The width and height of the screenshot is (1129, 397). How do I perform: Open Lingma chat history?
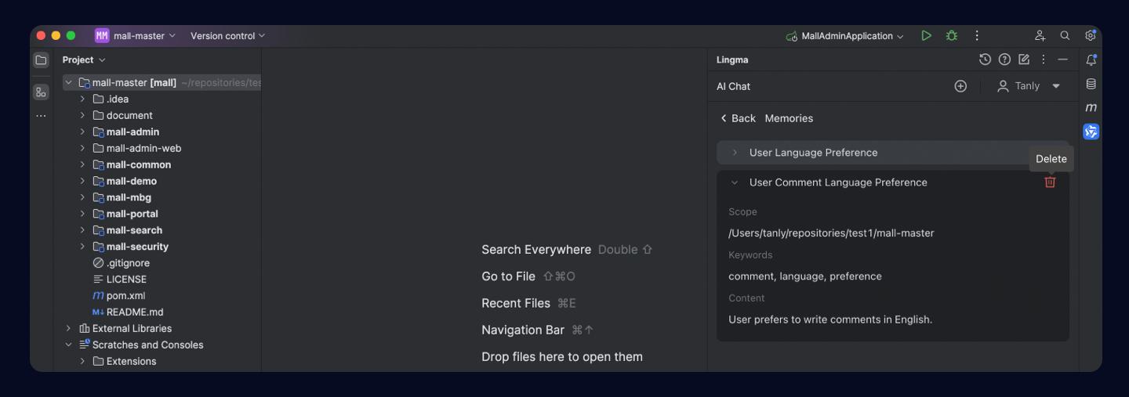(986, 60)
